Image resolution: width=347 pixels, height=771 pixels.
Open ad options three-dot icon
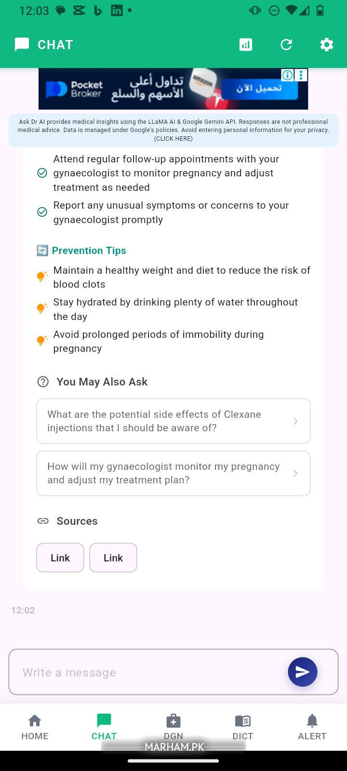tap(301, 75)
